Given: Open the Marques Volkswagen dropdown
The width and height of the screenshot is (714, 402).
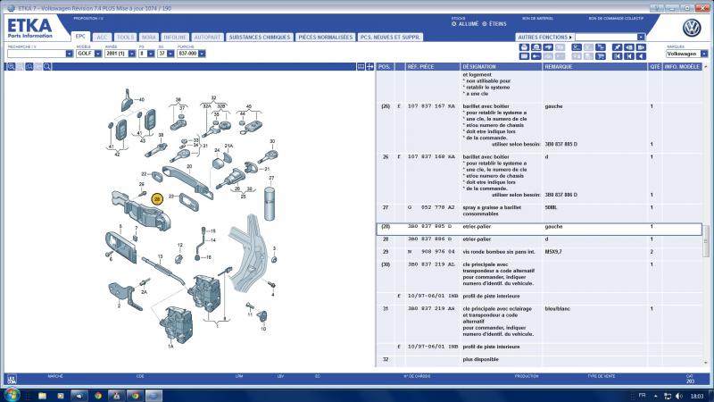Looking at the screenshot, I should point(704,54).
